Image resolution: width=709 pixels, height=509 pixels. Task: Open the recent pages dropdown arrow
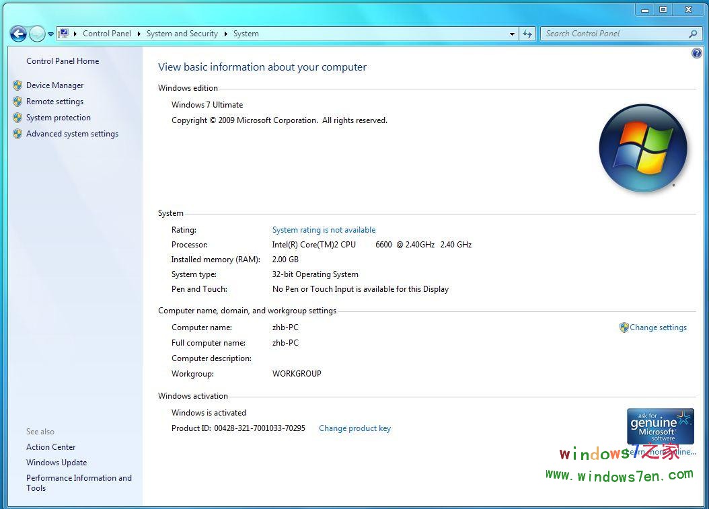pyautogui.click(x=50, y=34)
